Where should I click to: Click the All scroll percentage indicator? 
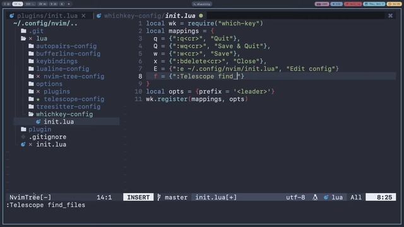click(356, 197)
